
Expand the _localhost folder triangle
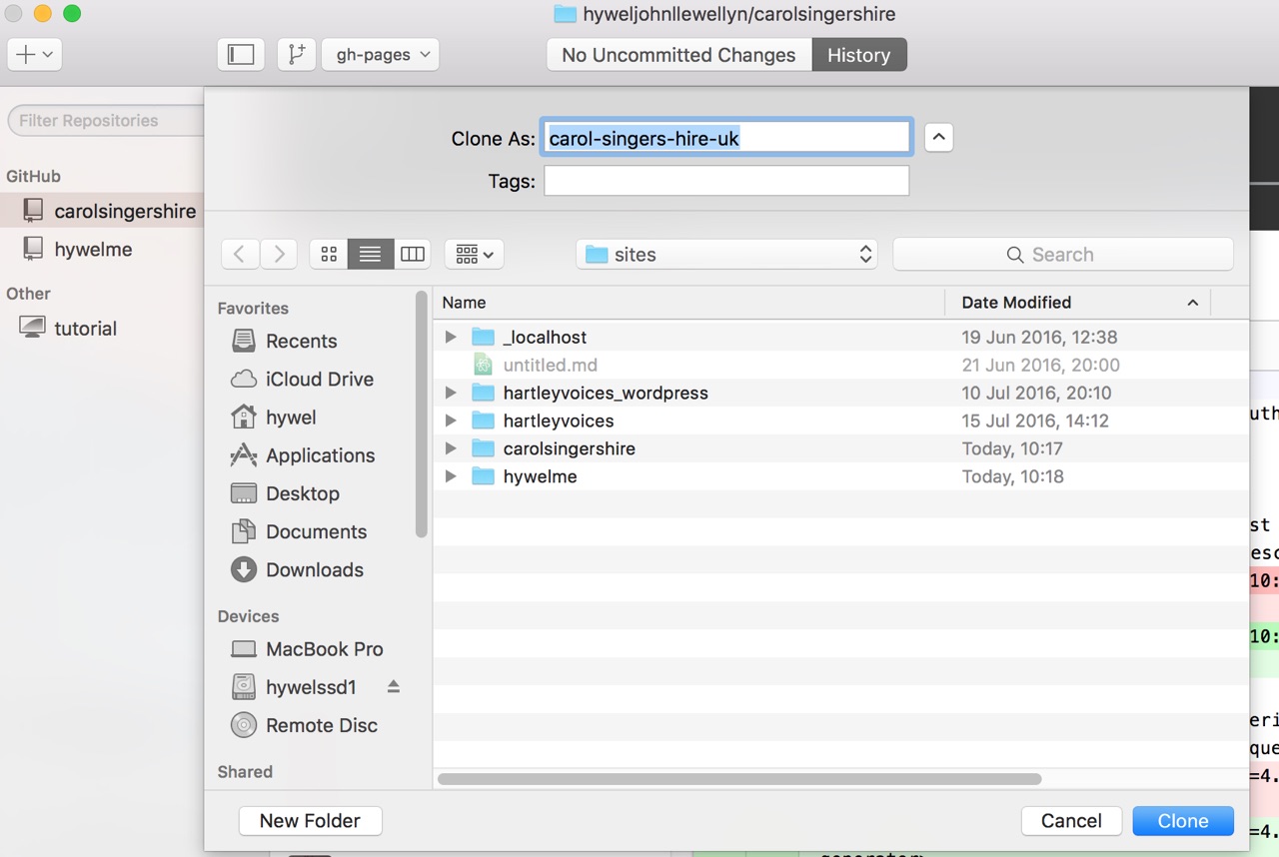451,337
